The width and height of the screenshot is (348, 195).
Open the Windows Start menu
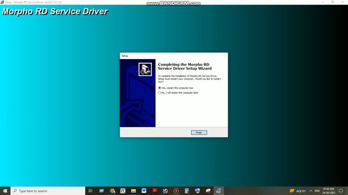click(x=5, y=191)
